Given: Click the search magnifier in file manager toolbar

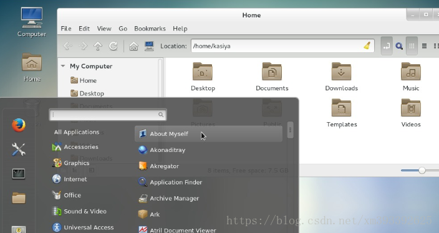Looking at the screenshot, I should (399, 46).
